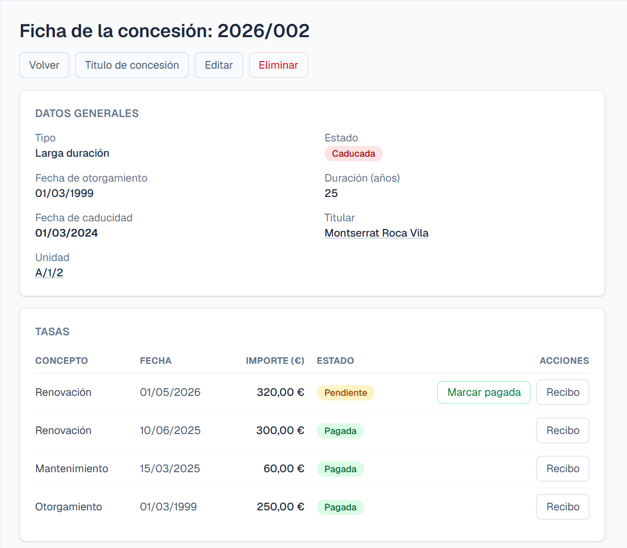Click the Otorgamiento concept cell
The image size is (627, 548).
point(69,507)
